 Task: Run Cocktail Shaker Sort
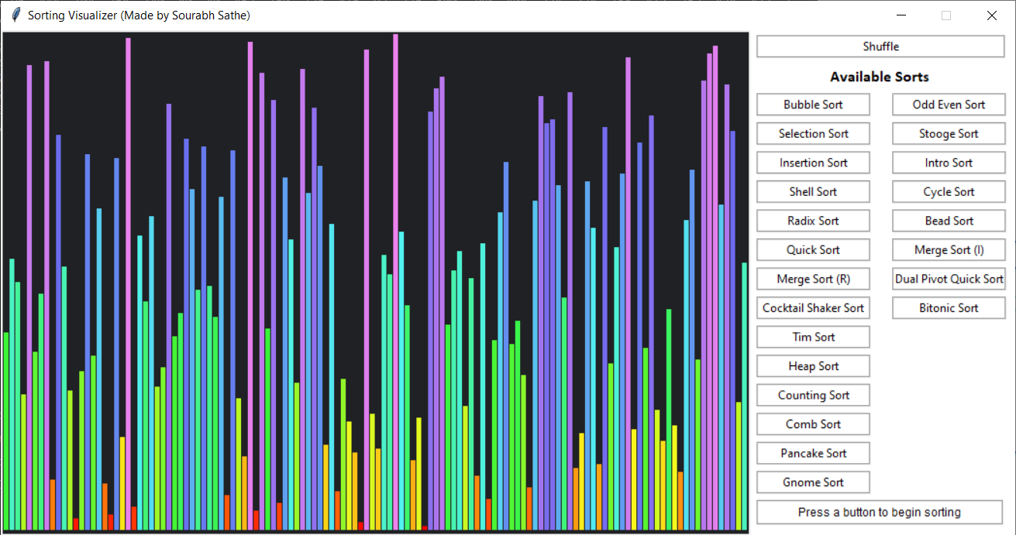(x=813, y=307)
